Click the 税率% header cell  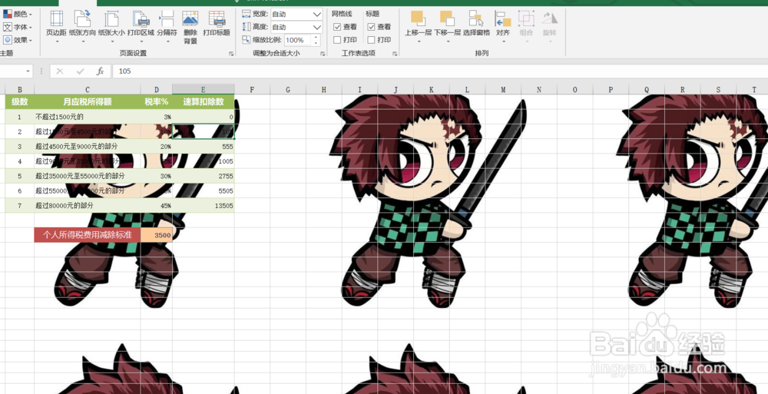click(x=156, y=102)
